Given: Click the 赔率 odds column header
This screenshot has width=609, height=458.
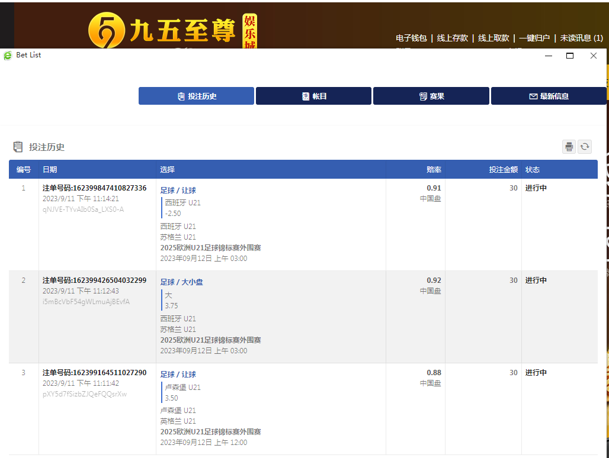Looking at the screenshot, I should [x=434, y=170].
